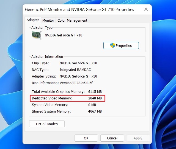Click the System Video Memory label
This screenshot has width=176, height=149.
[50, 105]
